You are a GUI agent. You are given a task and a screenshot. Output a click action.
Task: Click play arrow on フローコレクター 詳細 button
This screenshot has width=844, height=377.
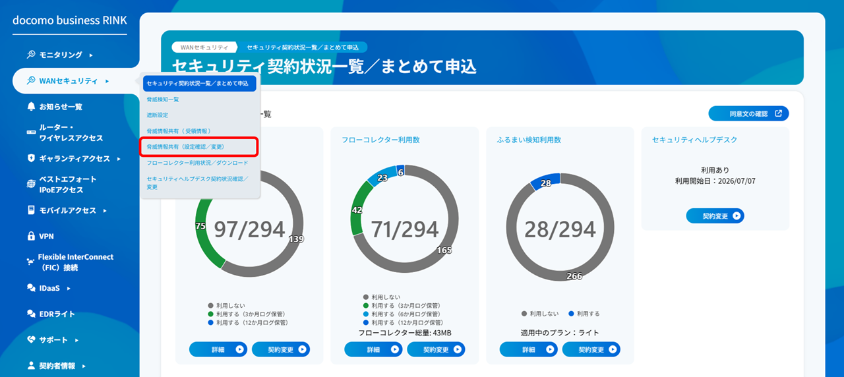click(394, 349)
